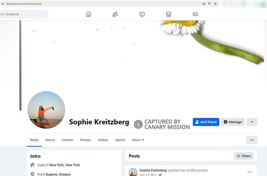Bookmark this page with the star icon
Viewport: 267px width, 176px height.
click(x=215, y=4)
